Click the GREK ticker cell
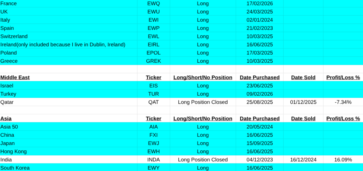Screen dimensions: 363x171 [x=153, y=61]
